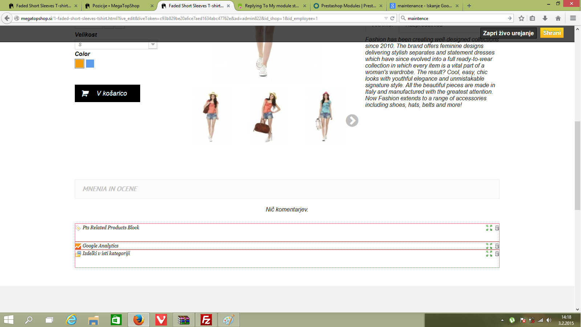Delete the Pts Related Products Block module
581x327 pixels.
[x=497, y=228]
